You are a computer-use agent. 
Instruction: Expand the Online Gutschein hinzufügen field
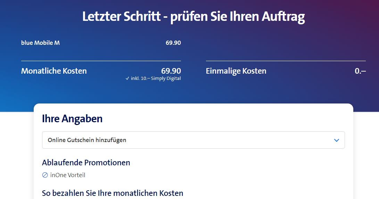tap(193, 140)
